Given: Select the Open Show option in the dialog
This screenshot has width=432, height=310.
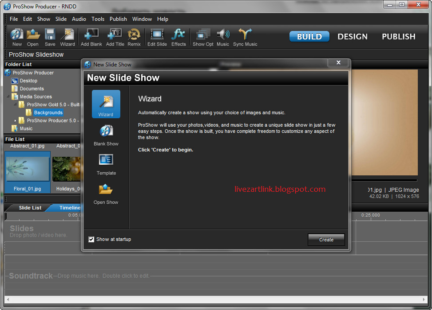Looking at the screenshot, I should [106, 194].
